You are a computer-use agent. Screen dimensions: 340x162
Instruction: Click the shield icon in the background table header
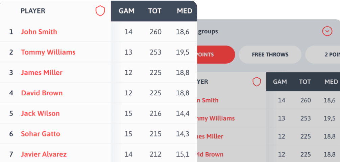point(257,82)
